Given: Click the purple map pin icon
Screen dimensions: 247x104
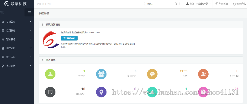Looking at the screenshot, I should coord(101,92).
